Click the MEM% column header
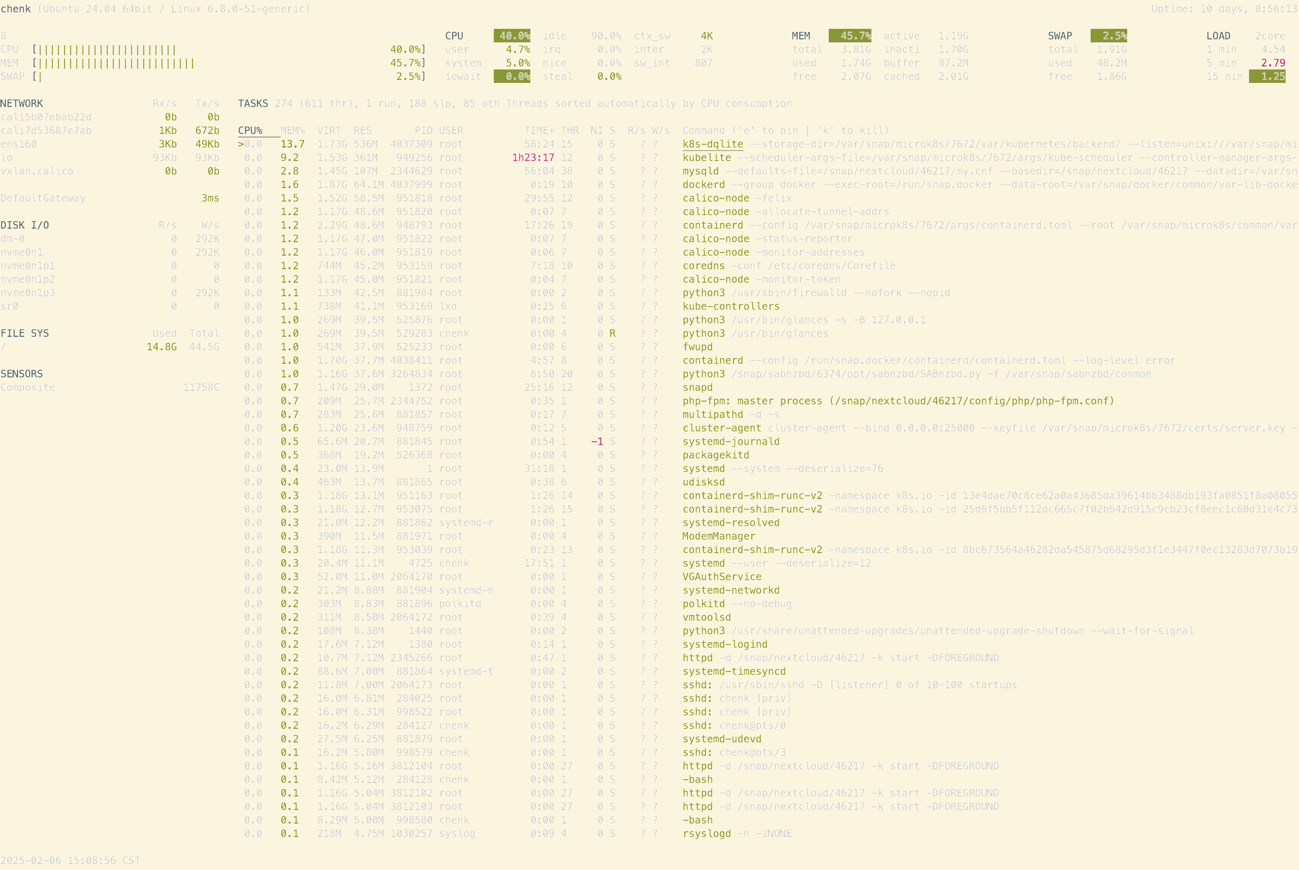This screenshot has width=1299, height=870. pyautogui.click(x=292, y=130)
